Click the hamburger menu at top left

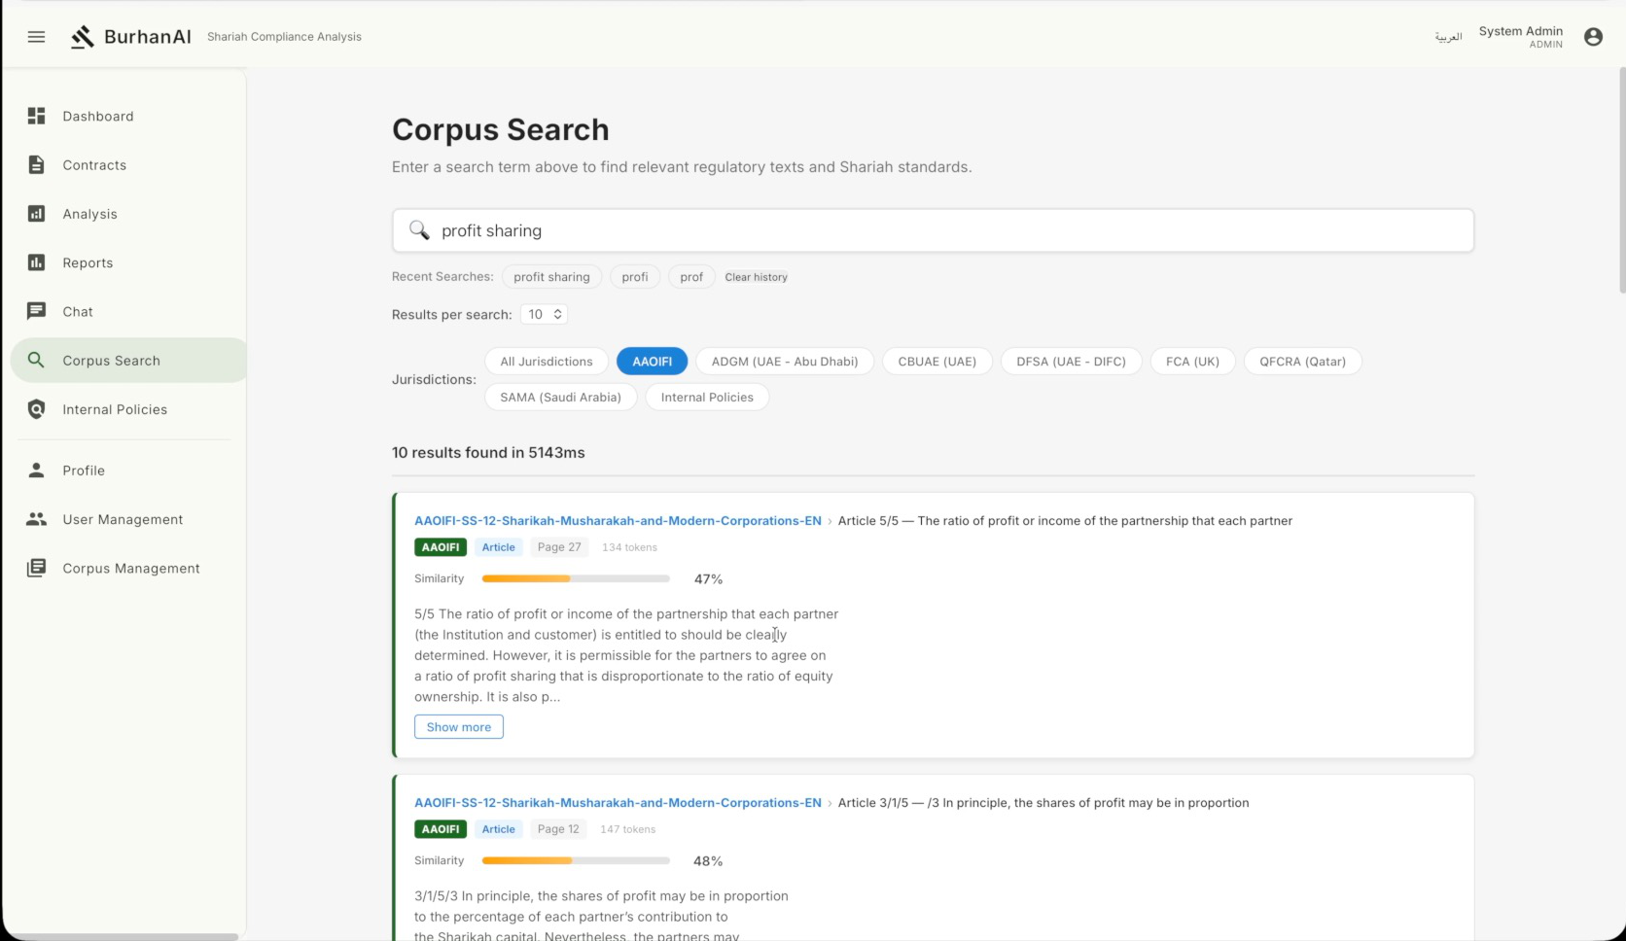point(36,36)
